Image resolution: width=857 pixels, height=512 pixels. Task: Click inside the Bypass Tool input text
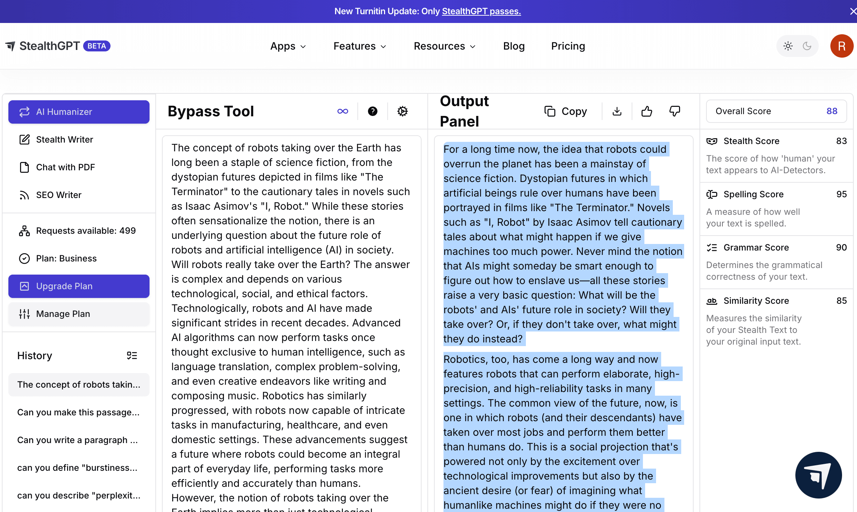click(x=291, y=308)
